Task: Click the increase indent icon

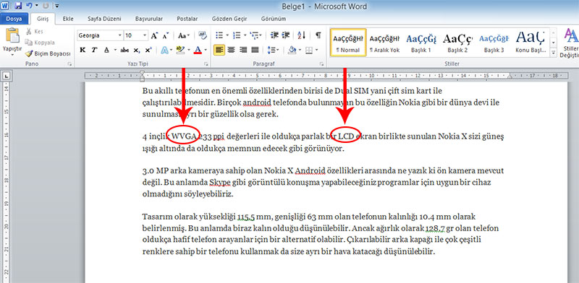Action: point(285,35)
